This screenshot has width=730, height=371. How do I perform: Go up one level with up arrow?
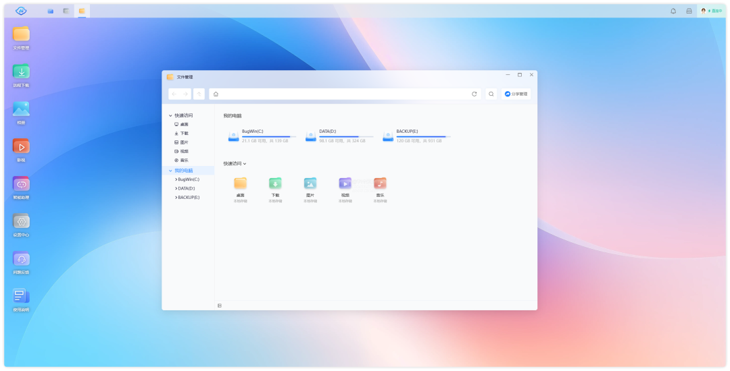point(199,94)
